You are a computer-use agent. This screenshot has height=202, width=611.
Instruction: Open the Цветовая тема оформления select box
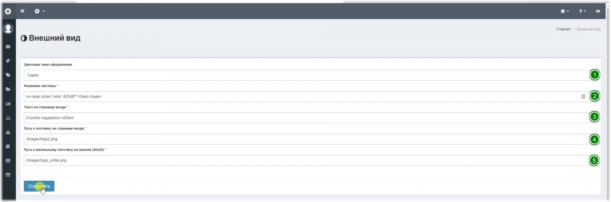point(305,75)
